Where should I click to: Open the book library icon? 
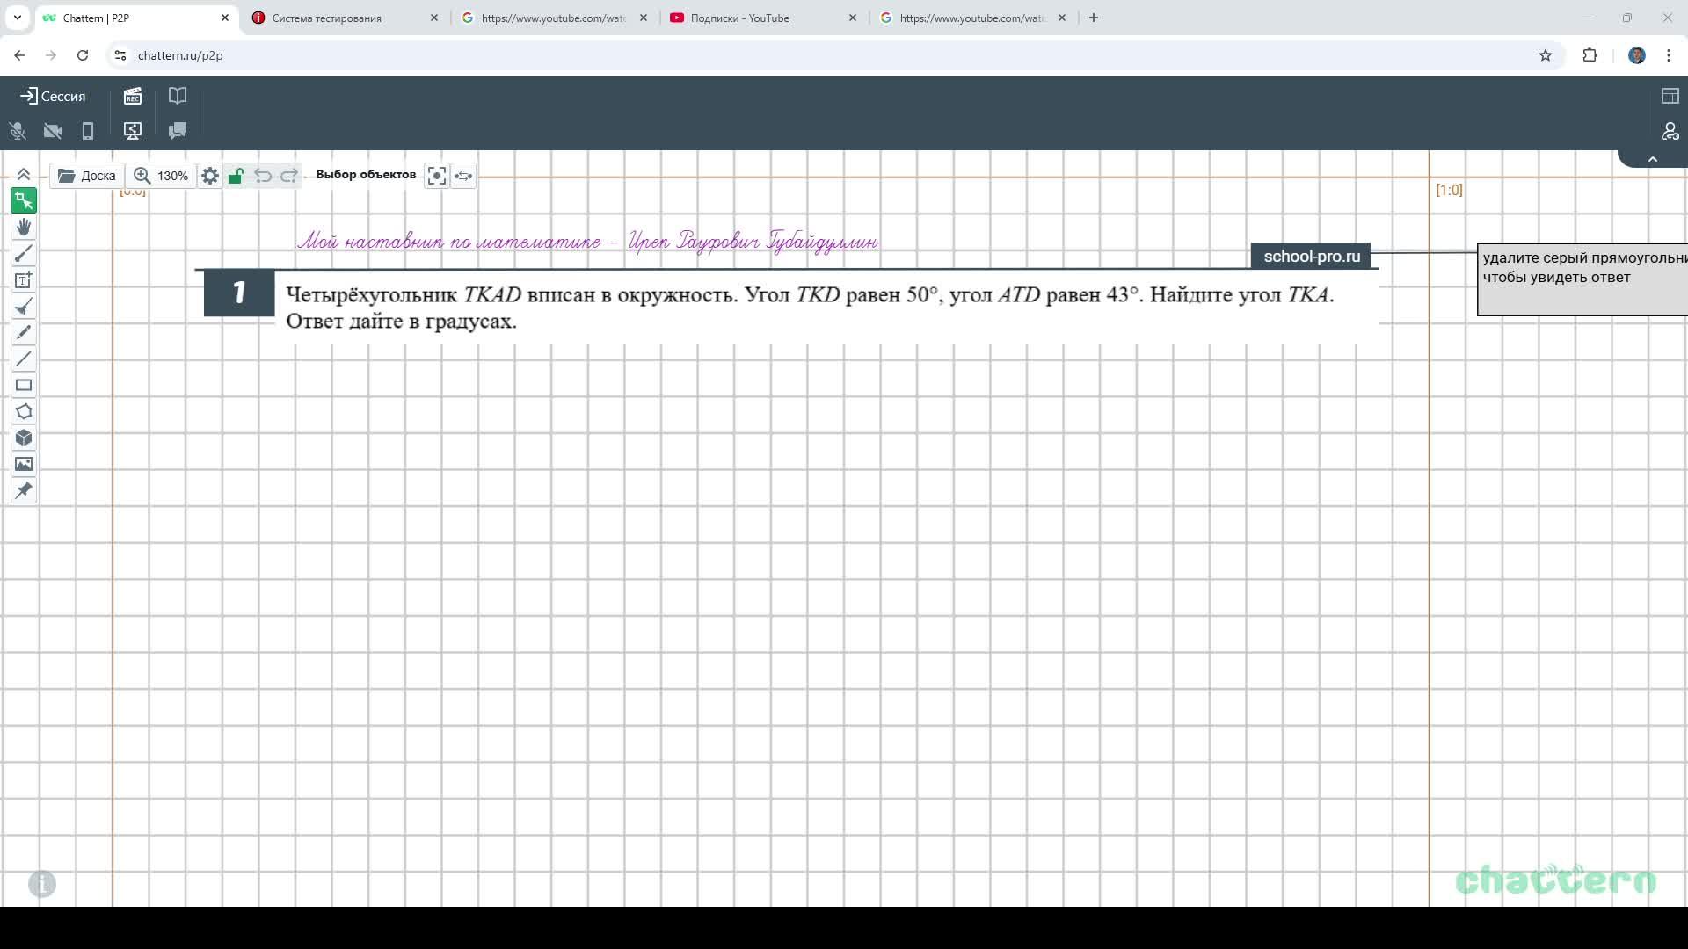coord(178,96)
